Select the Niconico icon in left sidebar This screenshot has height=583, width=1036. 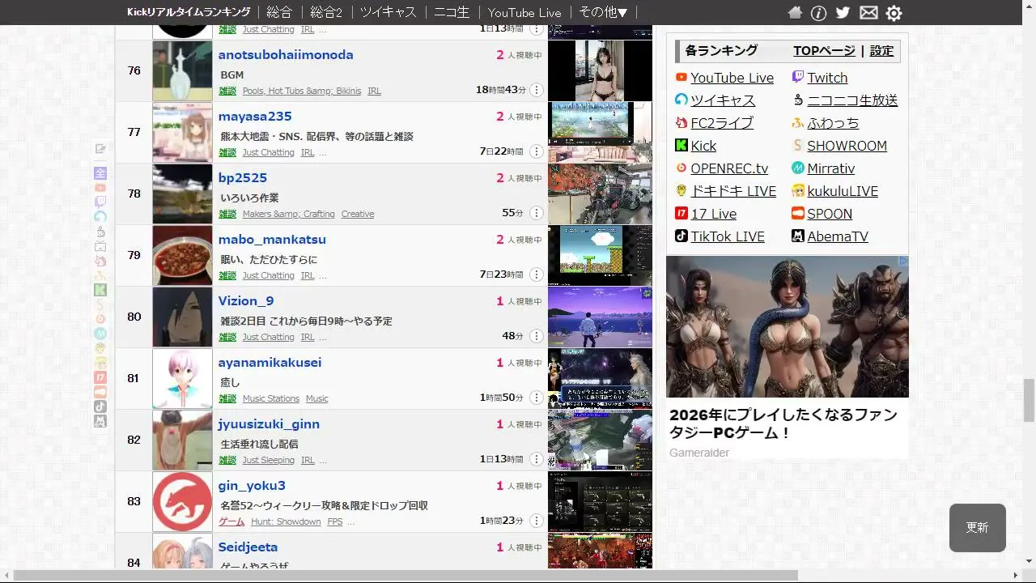point(100,232)
